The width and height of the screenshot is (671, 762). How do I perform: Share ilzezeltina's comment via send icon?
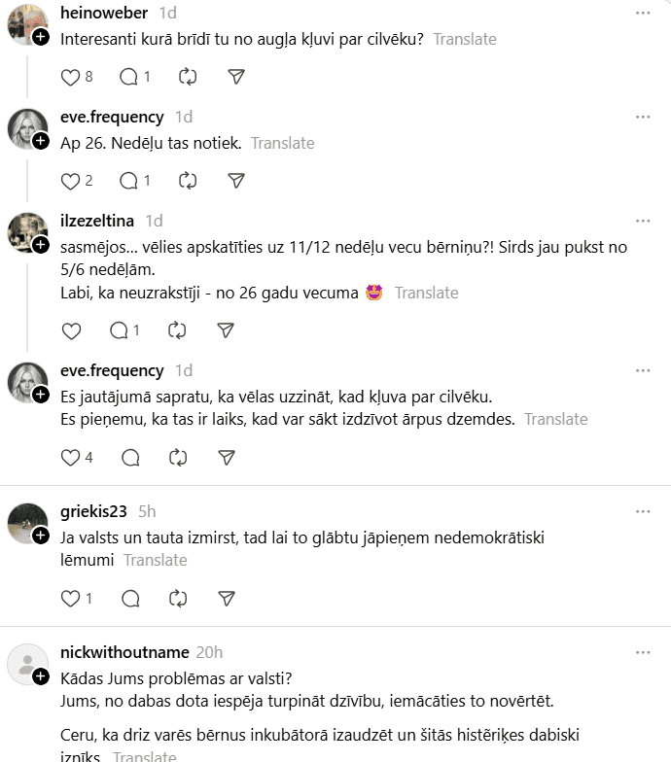coord(226,330)
